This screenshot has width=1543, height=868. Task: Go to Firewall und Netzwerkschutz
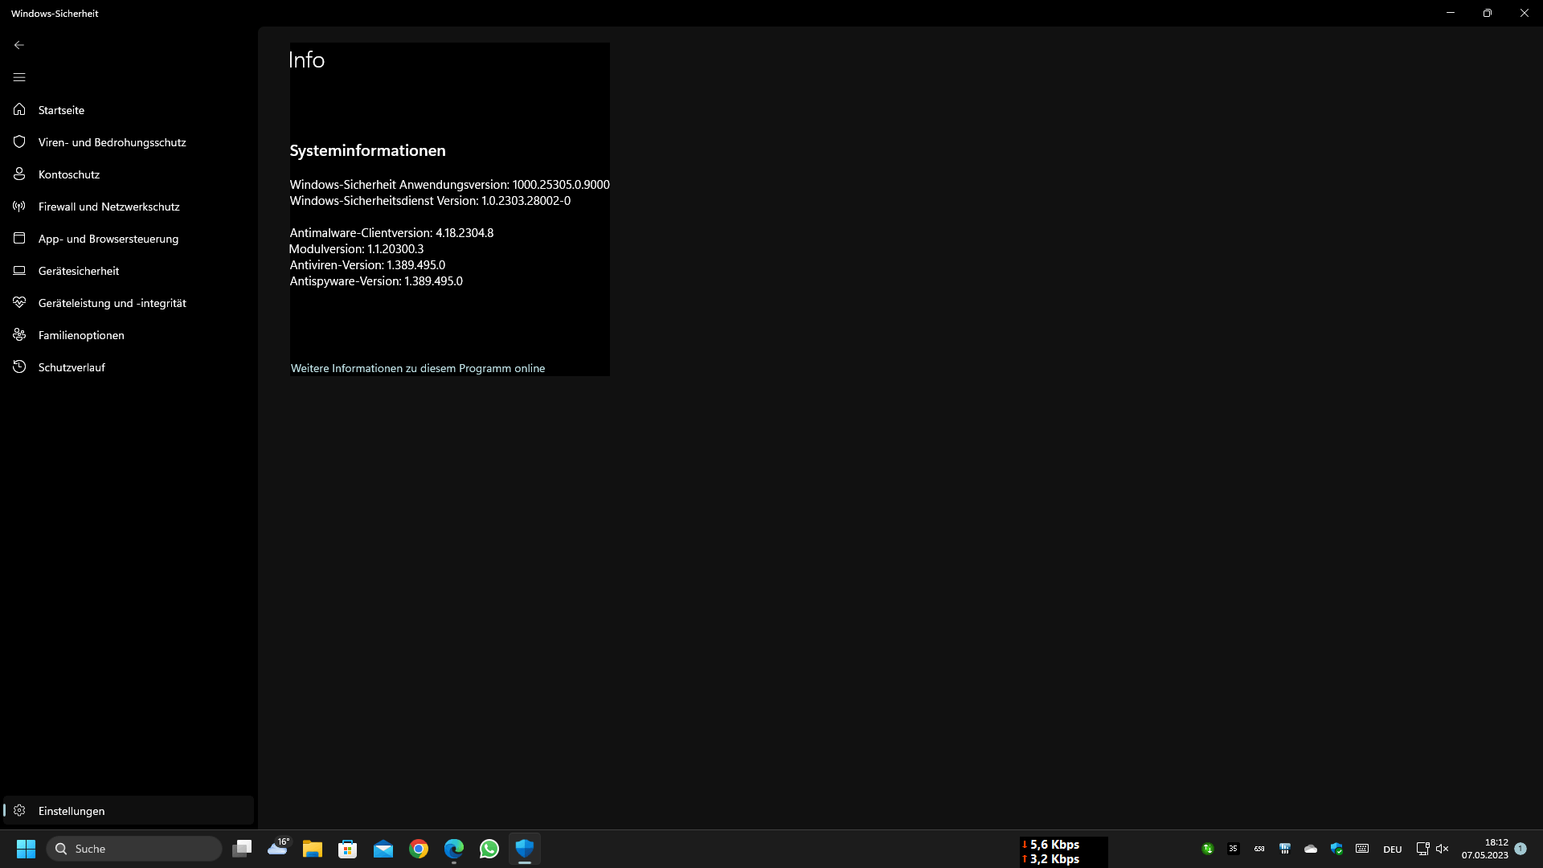(129, 207)
